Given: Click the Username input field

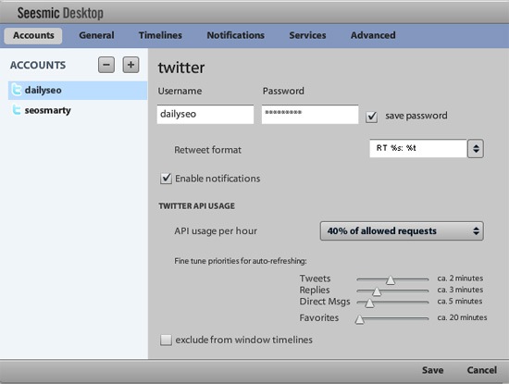Looking at the screenshot, I should coord(205,114).
